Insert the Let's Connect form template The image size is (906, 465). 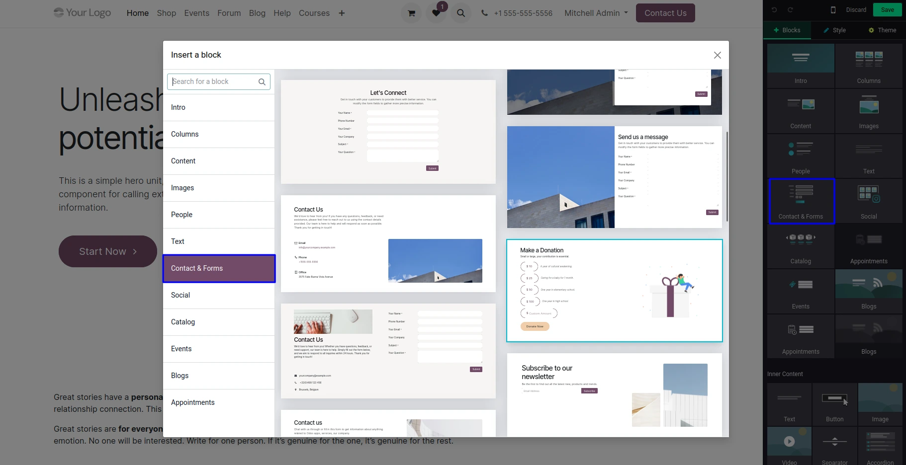click(x=388, y=132)
